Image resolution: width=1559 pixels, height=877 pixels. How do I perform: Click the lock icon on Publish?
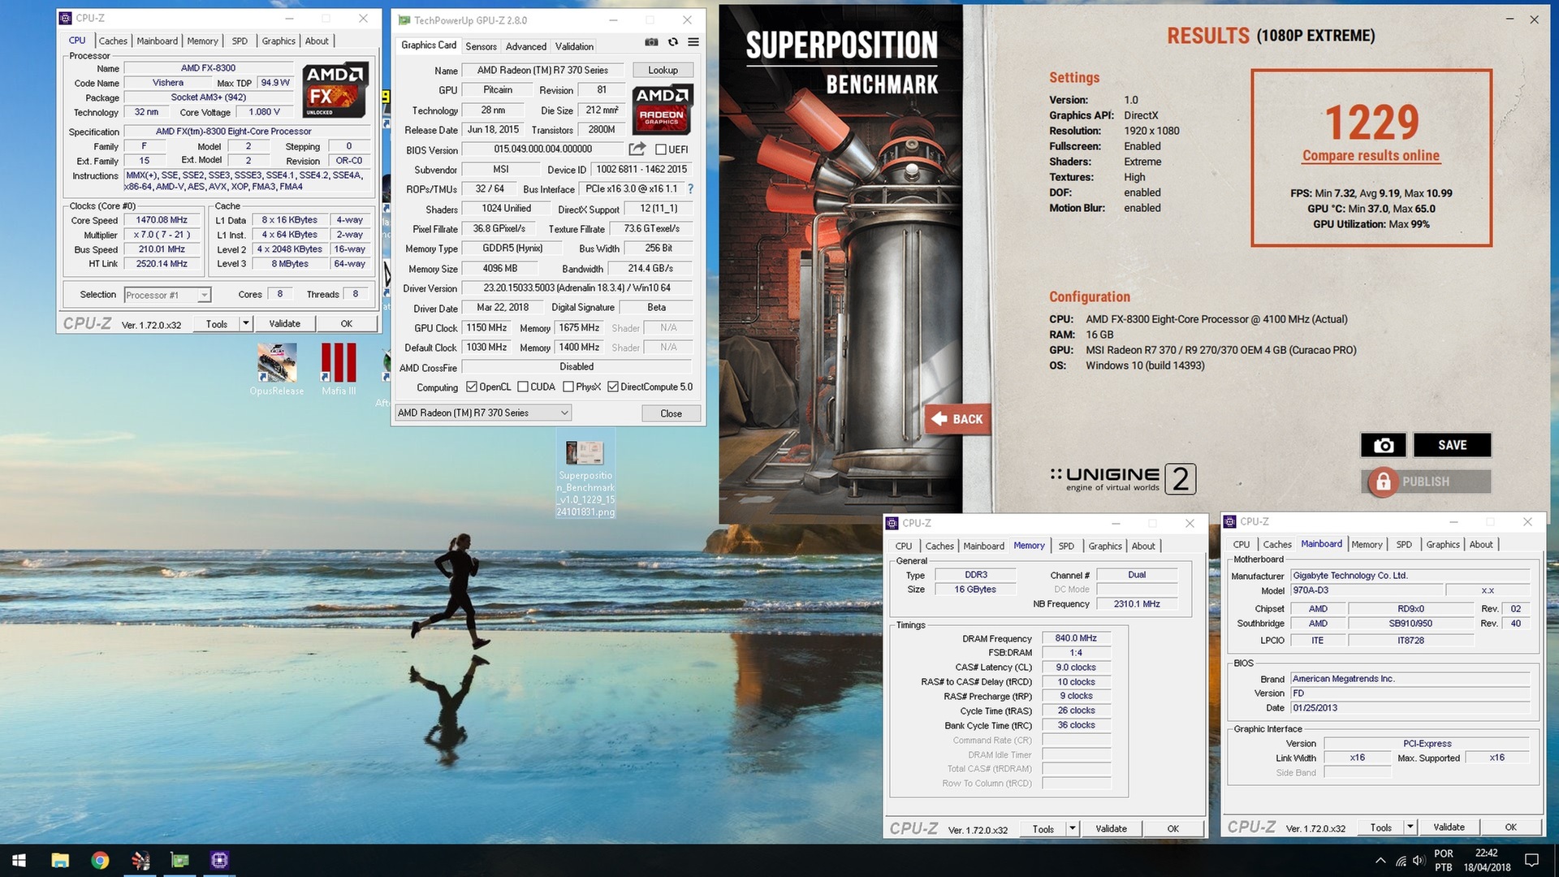tap(1382, 482)
